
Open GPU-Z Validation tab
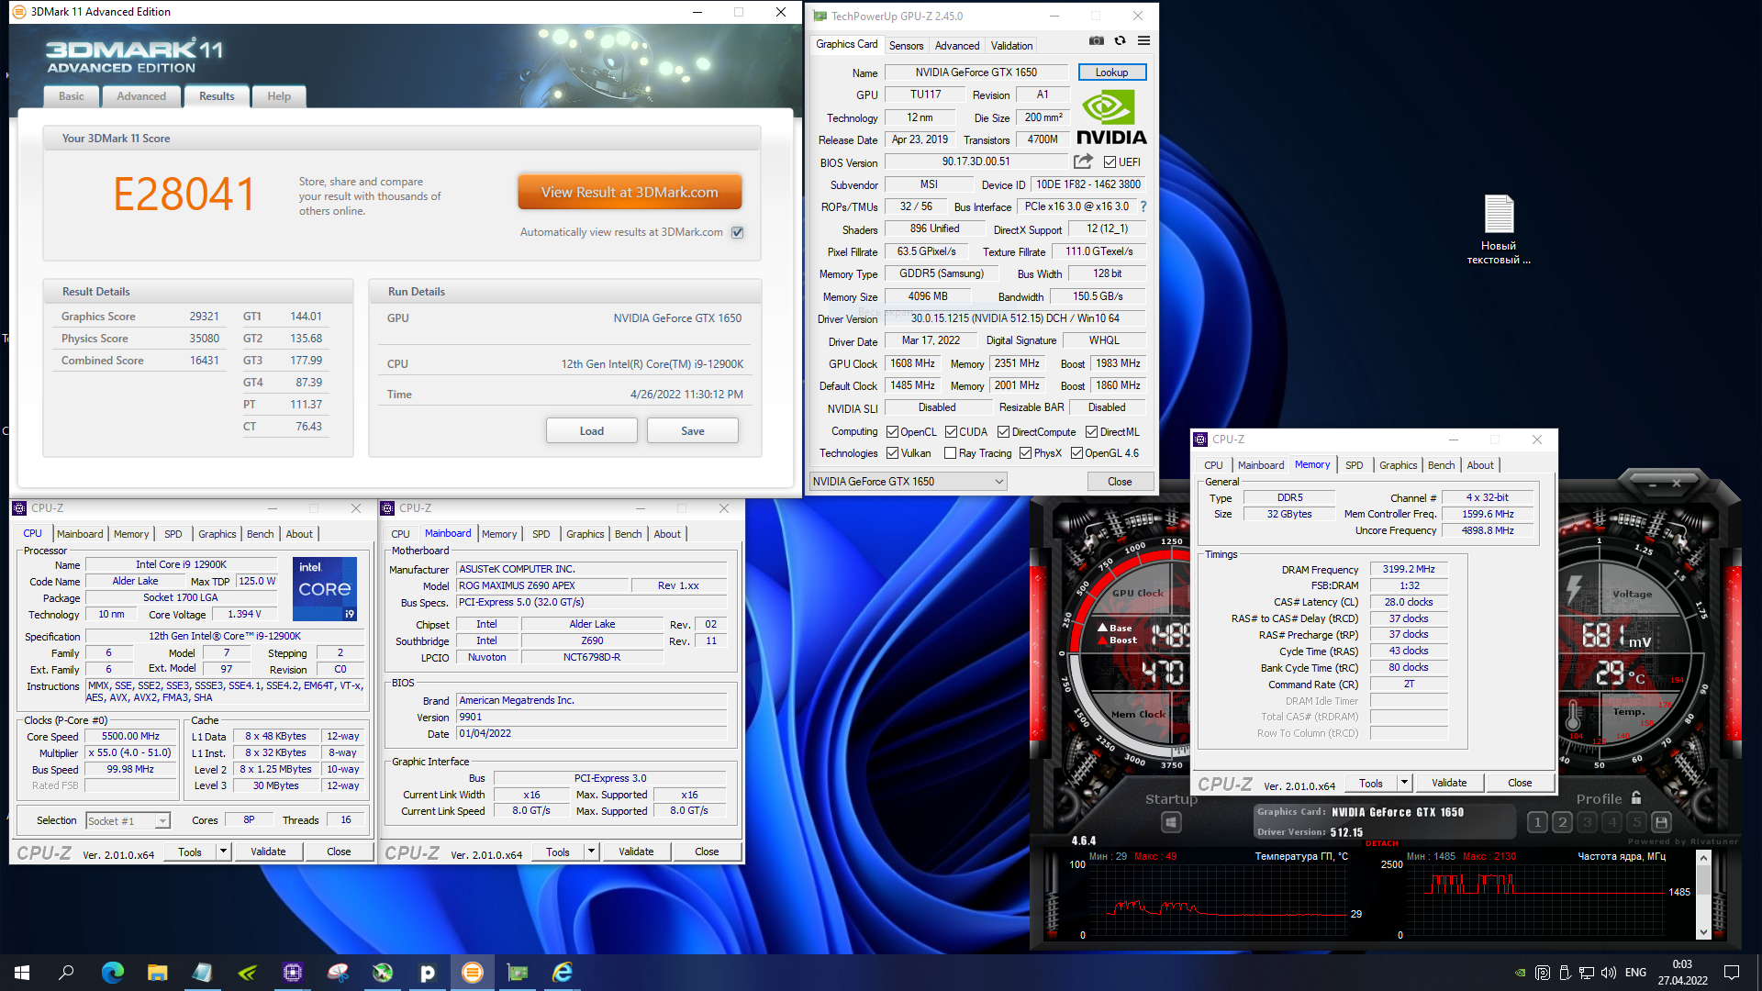1011,46
